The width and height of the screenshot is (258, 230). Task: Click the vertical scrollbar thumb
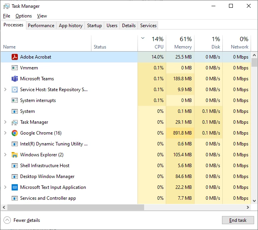[x=254, y=62]
